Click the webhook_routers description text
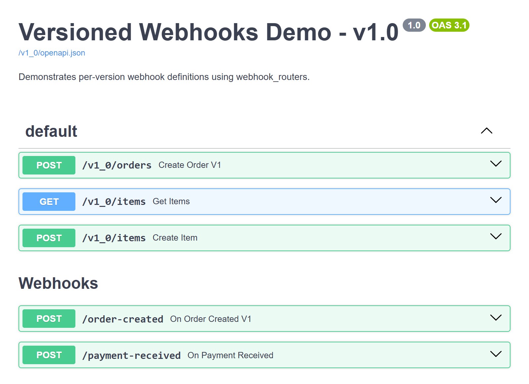The width and height of the screenshot is (529, 384). 164,77
